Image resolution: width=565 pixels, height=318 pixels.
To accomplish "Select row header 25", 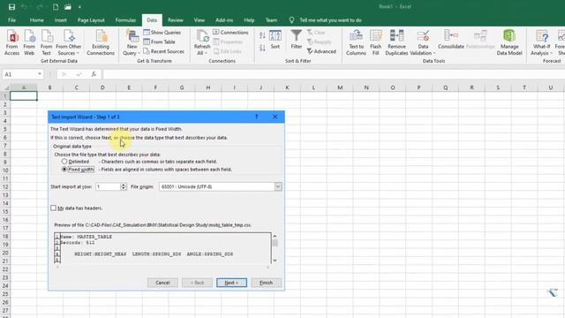I will [x=5, y=294].
